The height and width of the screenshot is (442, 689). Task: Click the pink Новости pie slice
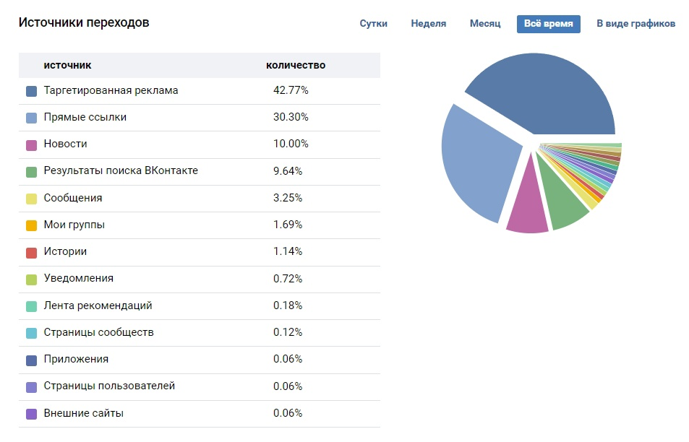pos(528,207)
